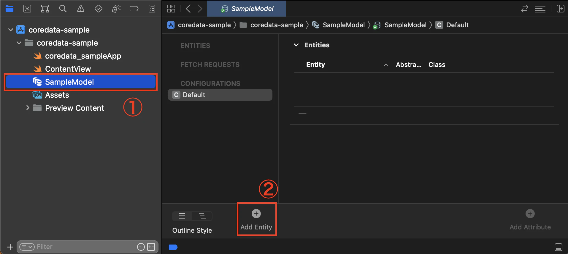The width and height of the screenshot is (568, 254).
Task: Click coredata-sample project in breadcrumb
Action: click(x=199, y=25)
